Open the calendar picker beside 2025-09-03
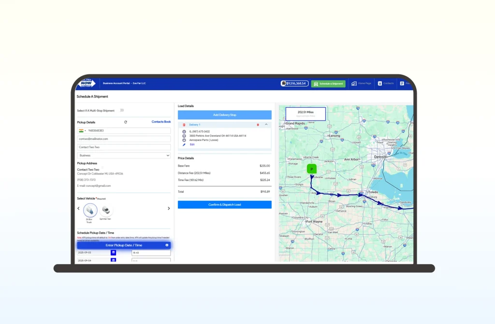 click(x=114, y=253)
